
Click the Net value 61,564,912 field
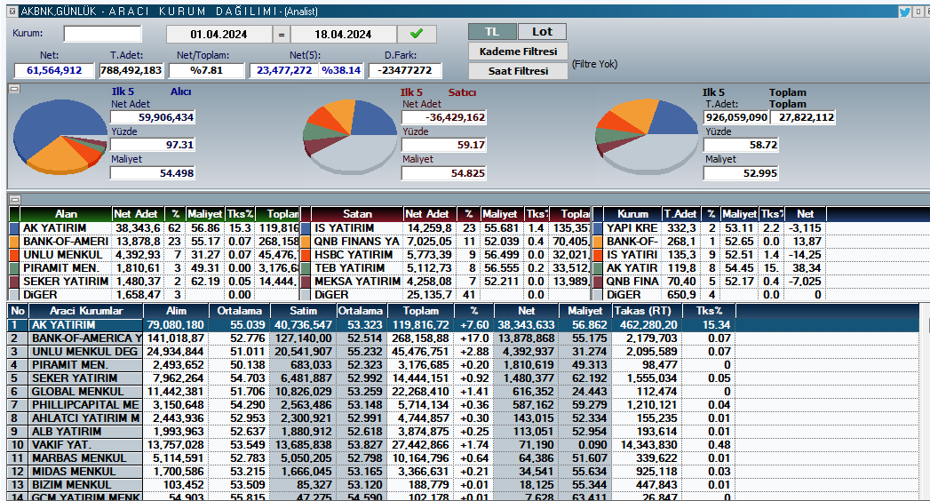(54, 70)
